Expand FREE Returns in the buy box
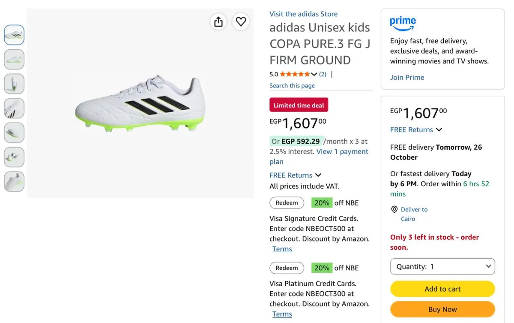This screenshot has height=323, width=514. 439,130
